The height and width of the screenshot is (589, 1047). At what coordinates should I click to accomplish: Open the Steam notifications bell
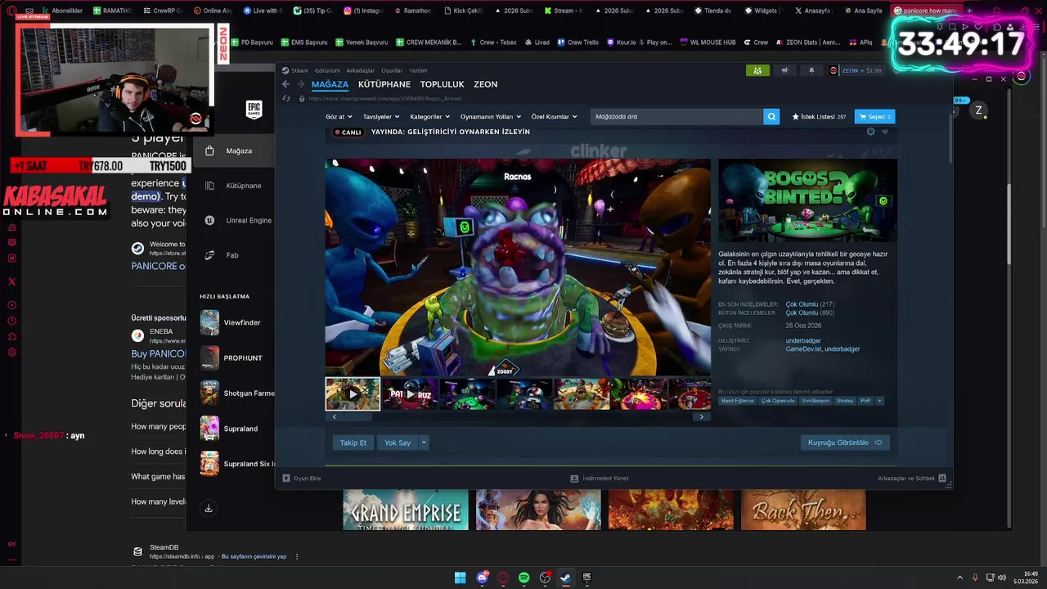click(811, 70)
